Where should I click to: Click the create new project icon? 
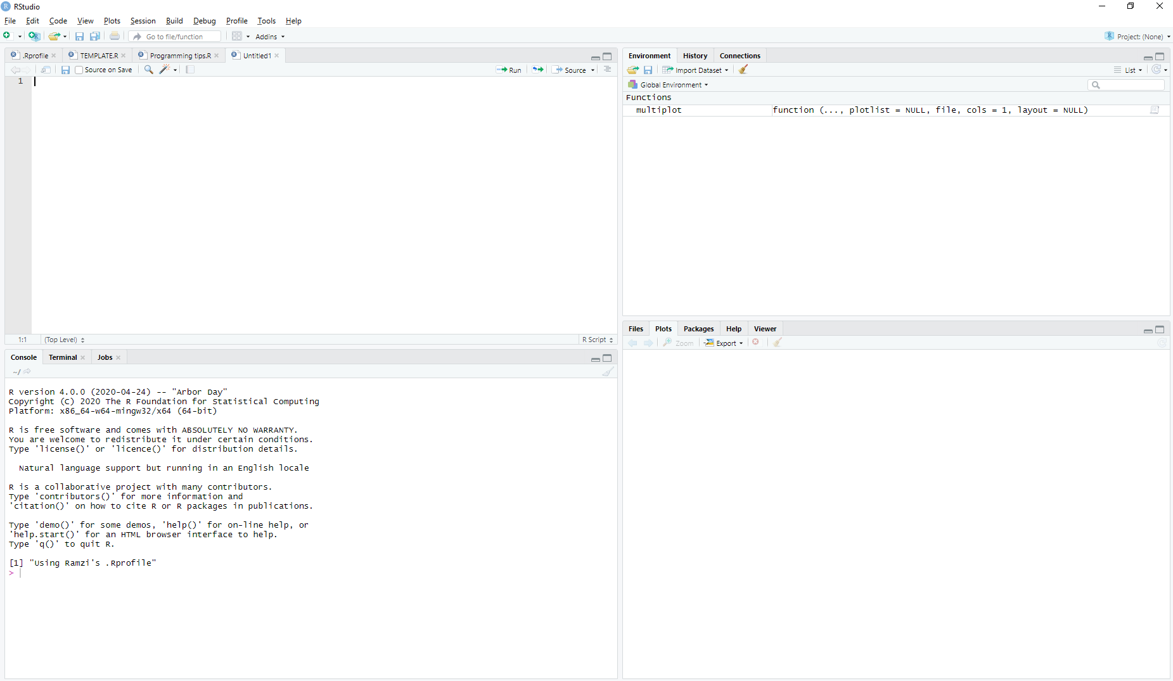click(x=34, y=37)
